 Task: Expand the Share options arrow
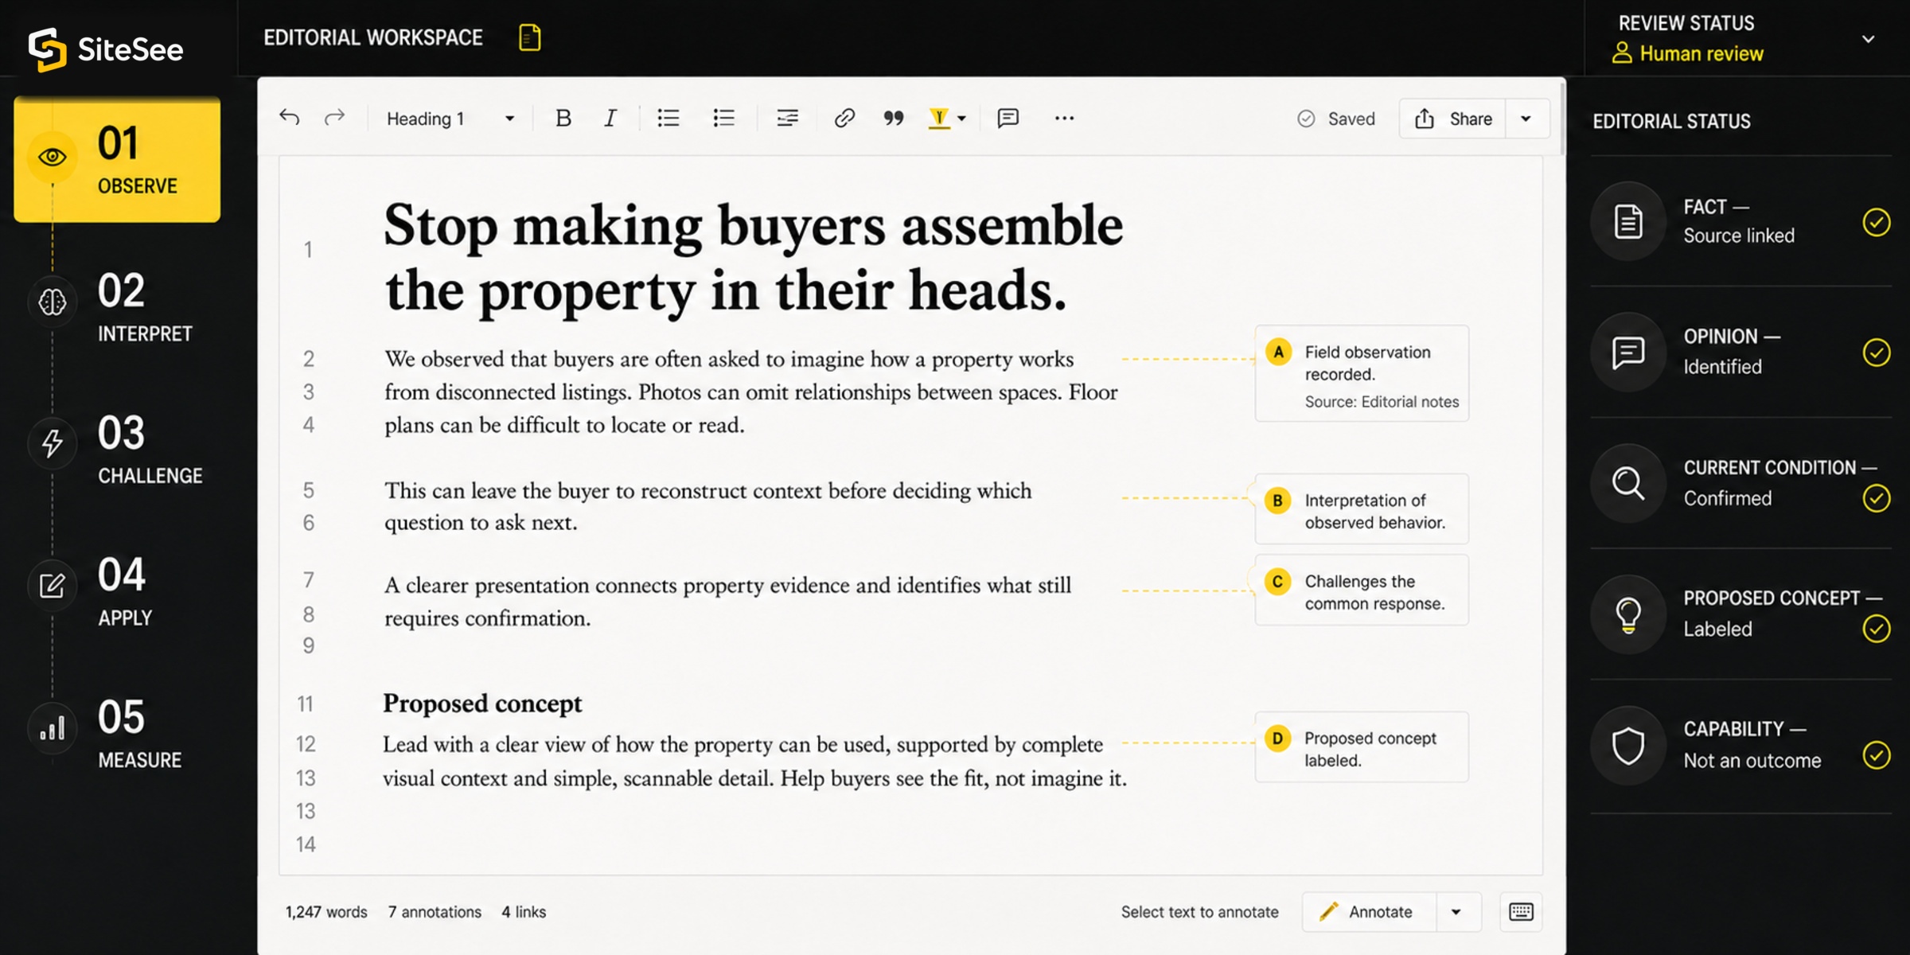[1526, 119]
